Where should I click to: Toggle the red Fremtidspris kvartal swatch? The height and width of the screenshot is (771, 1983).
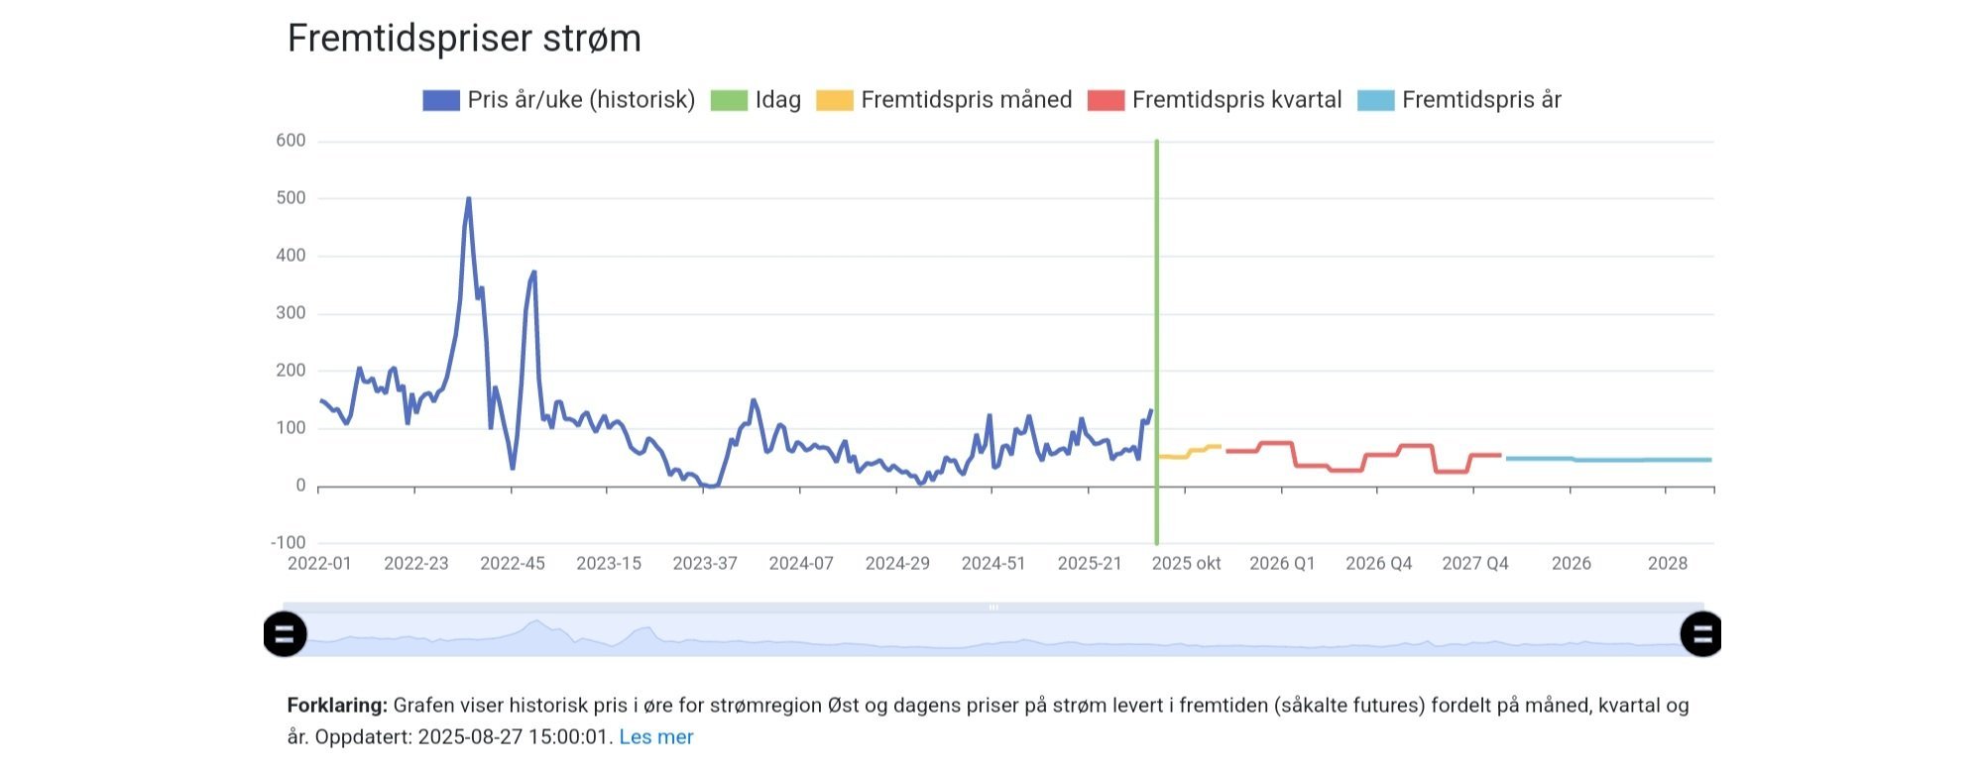[x=1106, y=100]
